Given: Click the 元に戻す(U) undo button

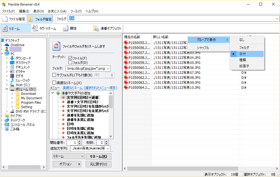Looking at the screenshot, I should [x=98, y=164].
